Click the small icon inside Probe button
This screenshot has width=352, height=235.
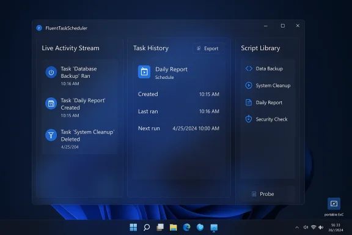(x=254, y=194)
